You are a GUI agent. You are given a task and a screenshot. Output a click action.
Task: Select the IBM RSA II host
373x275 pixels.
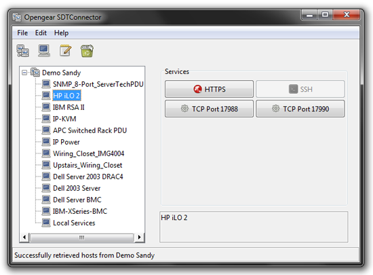pos(68,107)
